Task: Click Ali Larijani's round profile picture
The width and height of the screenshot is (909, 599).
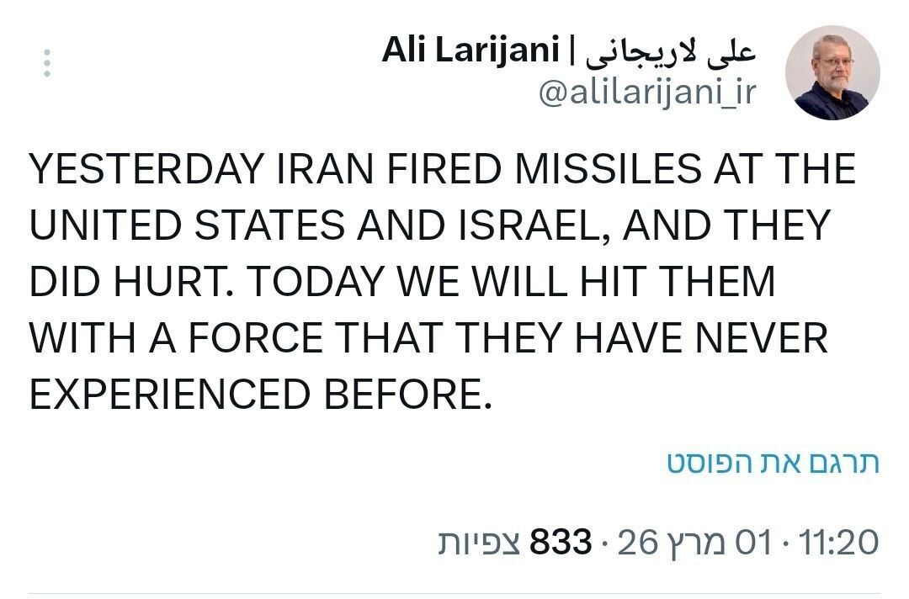Action: (x=832, y=72)
